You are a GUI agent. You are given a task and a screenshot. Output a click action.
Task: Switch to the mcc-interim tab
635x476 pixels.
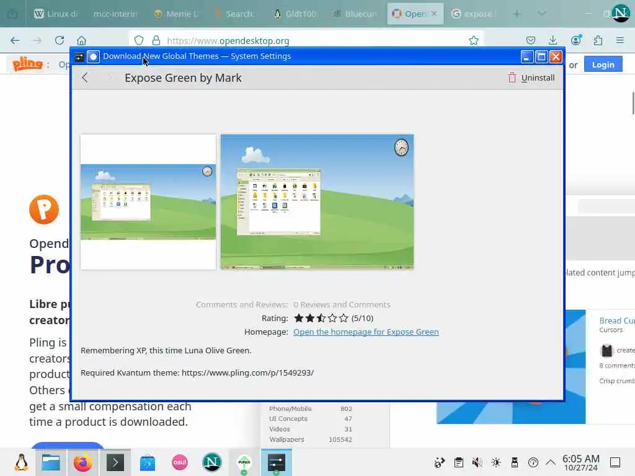(x=115, y=14)
